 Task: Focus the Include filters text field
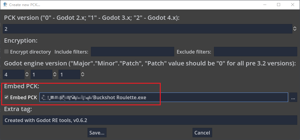click(132, 51)
